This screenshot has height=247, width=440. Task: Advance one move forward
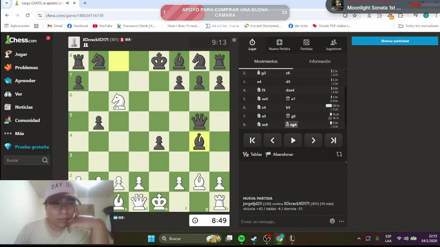(x=313, y=140)
